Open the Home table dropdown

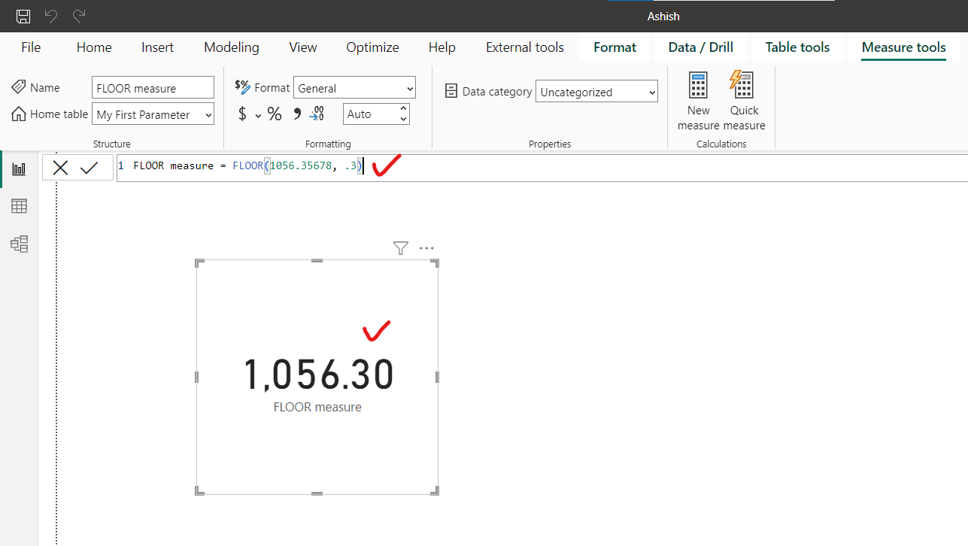click(x=153, y=114)
